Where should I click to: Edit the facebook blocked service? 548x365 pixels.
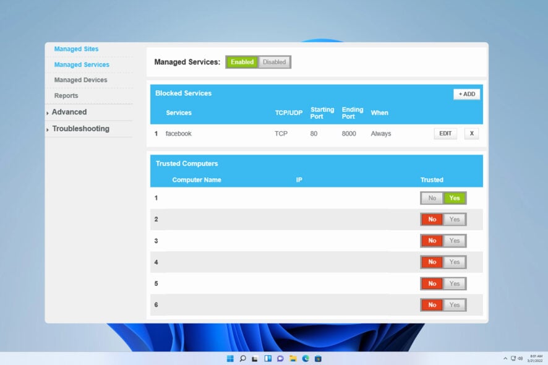(x=445, y=134)
